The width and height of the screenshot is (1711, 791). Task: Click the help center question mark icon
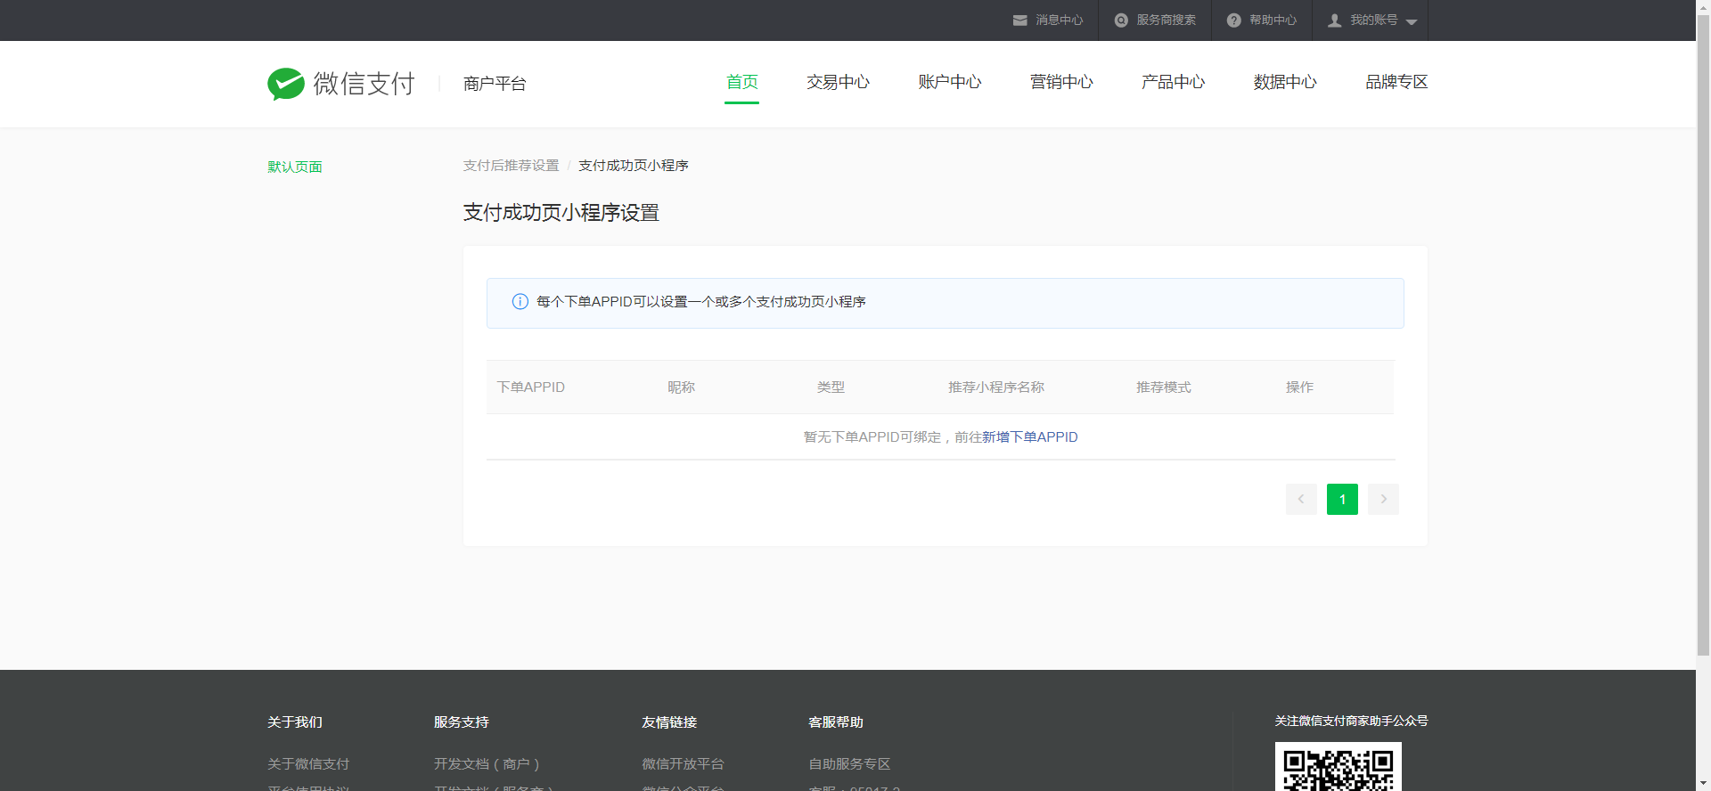[1233, 20]
